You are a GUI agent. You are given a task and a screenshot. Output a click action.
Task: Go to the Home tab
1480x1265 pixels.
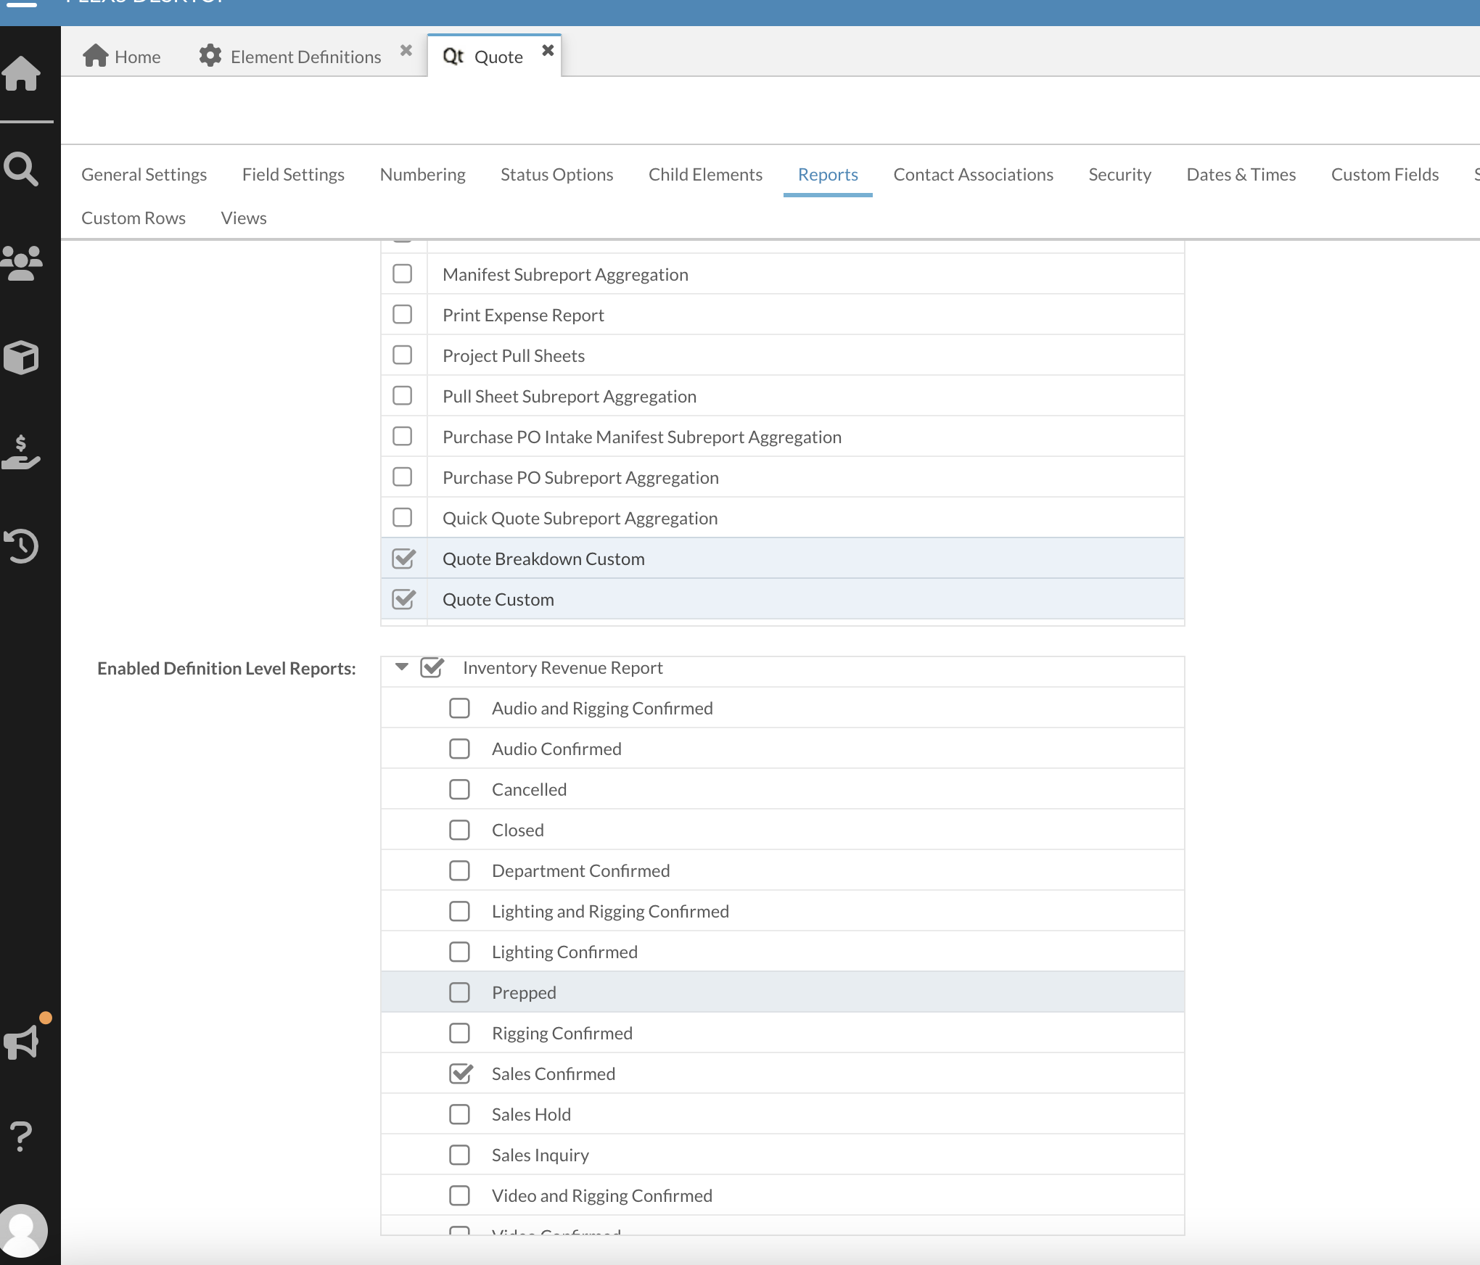[122, 57]
